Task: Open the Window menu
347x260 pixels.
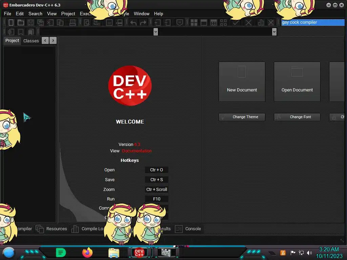Action: click(x=142, y=14)
